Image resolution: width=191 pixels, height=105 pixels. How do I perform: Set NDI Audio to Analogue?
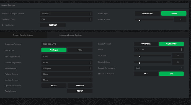tap(54, 50)
